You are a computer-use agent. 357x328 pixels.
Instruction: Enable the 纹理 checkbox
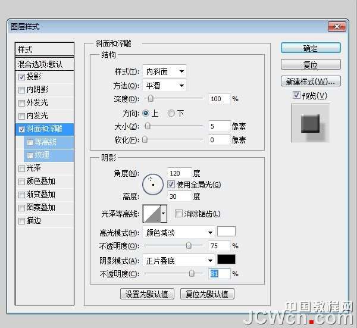30,155
